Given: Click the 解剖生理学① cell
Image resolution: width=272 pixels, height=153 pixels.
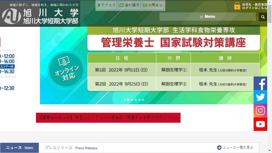Looking at the screenshot, I should click(x=173, y=70).
